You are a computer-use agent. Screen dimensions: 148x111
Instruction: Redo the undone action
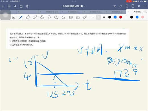click(x=121, y=6)
